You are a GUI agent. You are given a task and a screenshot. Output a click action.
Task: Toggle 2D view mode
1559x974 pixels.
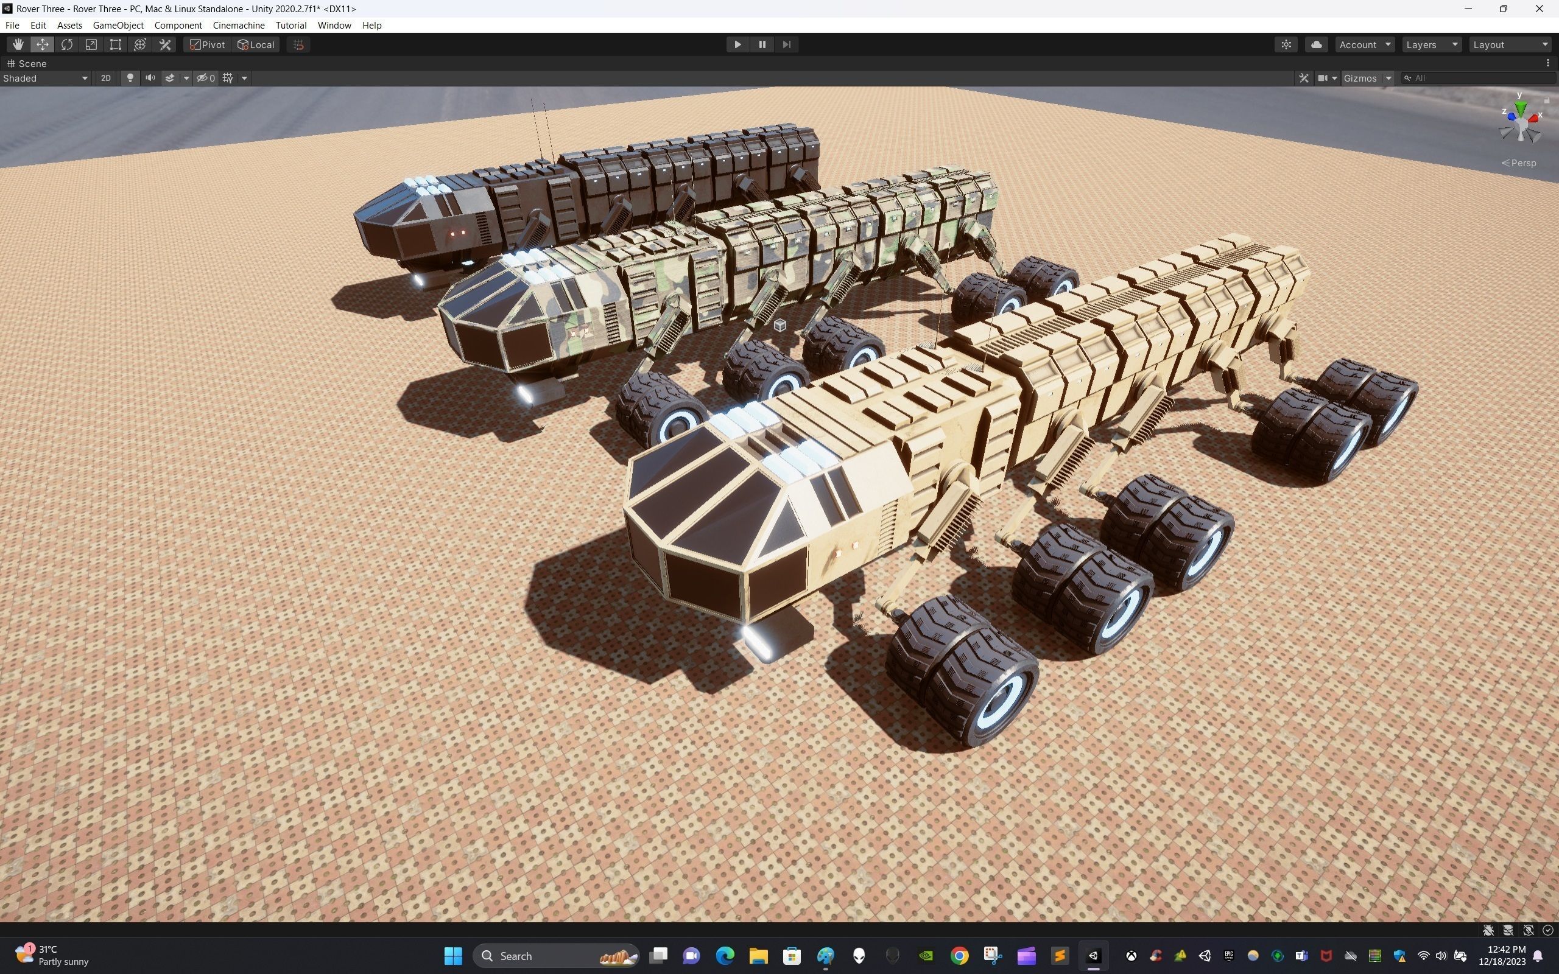pos(105,78)
